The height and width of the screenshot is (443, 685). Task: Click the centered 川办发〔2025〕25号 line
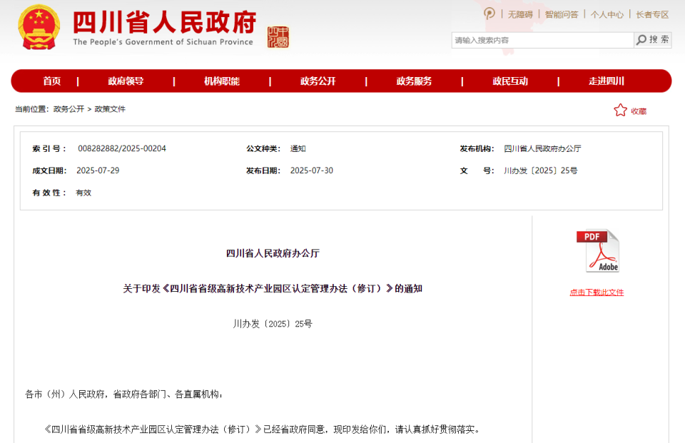tap(273, 324)
